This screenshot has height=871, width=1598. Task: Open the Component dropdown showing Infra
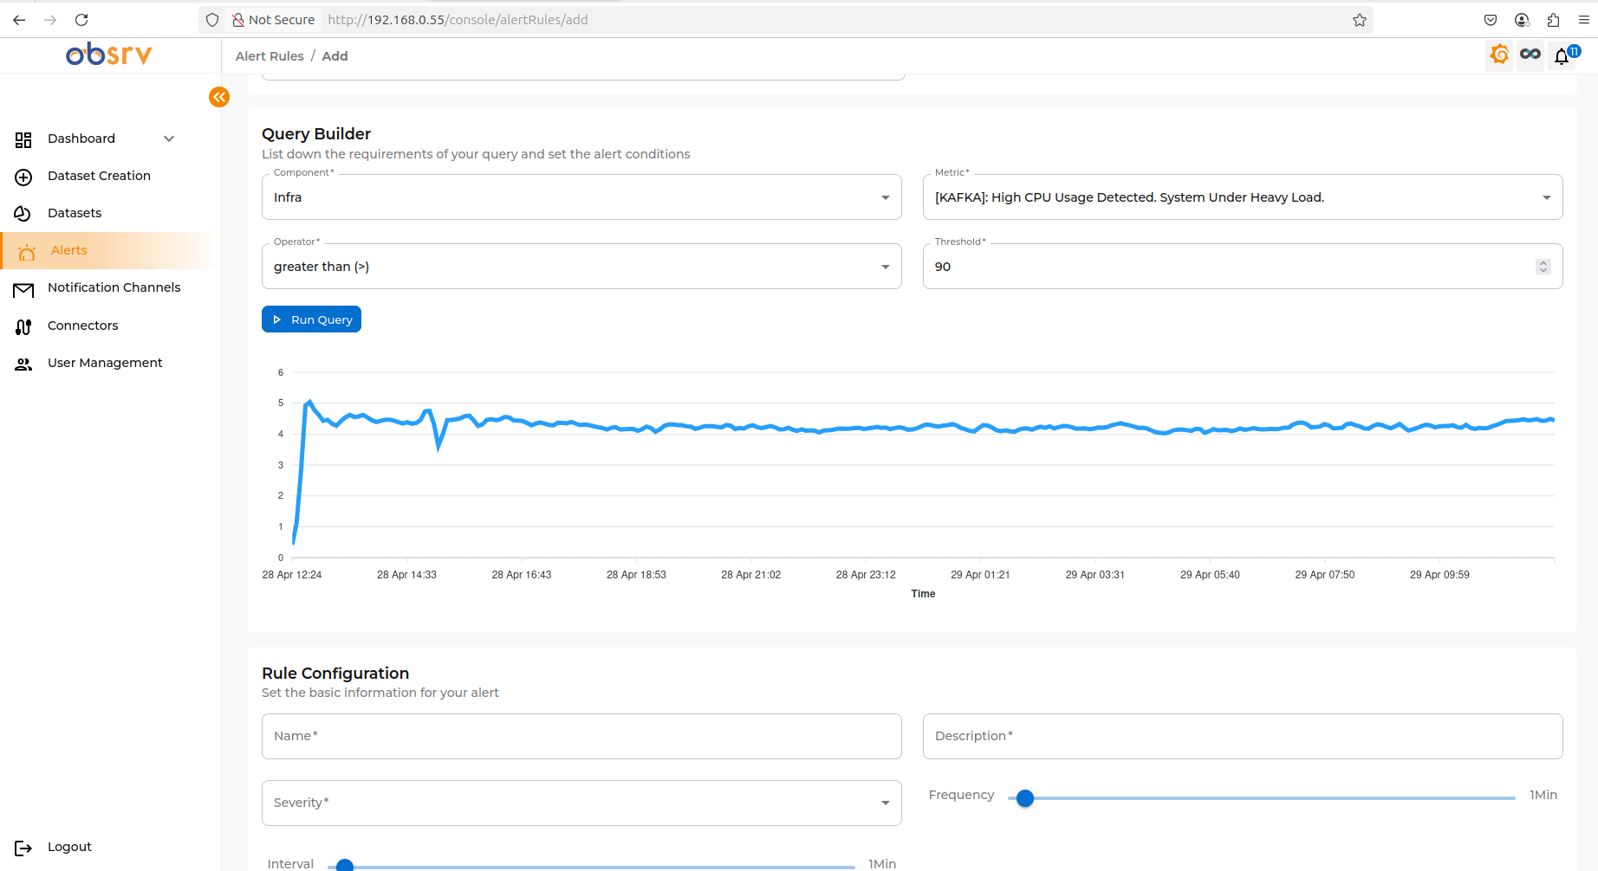(581, 197)
